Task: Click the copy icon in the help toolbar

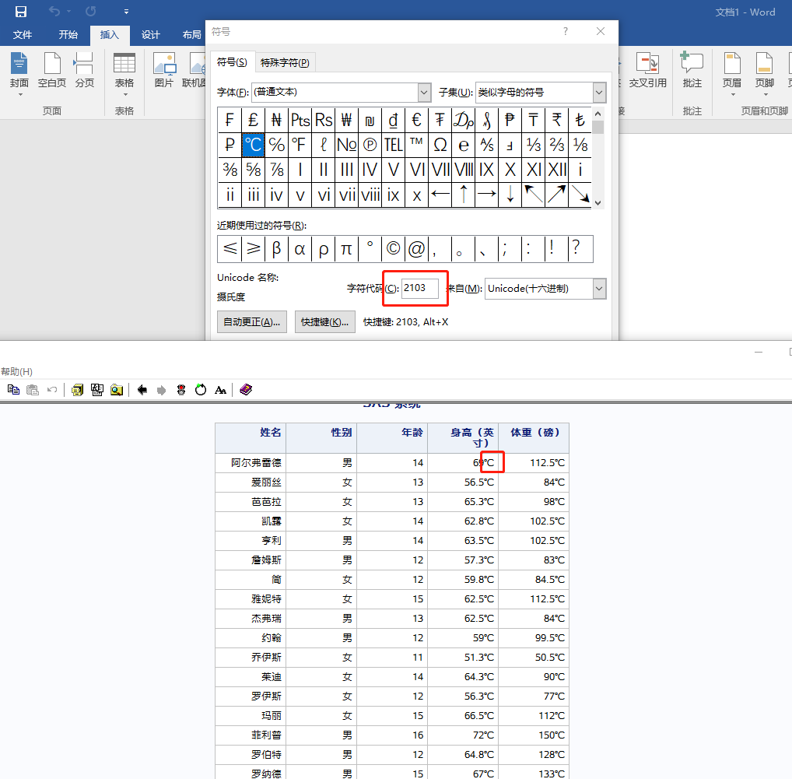Action: [x=13, y=389]
